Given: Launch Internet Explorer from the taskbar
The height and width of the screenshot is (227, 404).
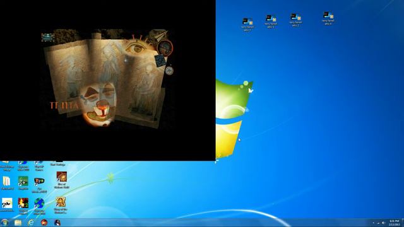Looking at the screenshot, I should pos(31,223).
